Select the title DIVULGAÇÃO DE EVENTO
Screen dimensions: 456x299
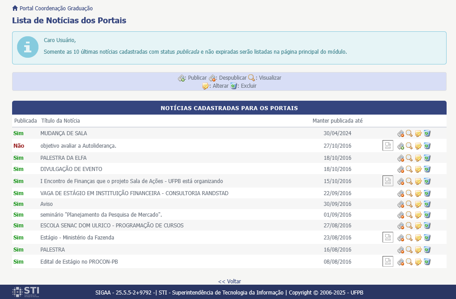pyautogui.click(x=71, y=169)
